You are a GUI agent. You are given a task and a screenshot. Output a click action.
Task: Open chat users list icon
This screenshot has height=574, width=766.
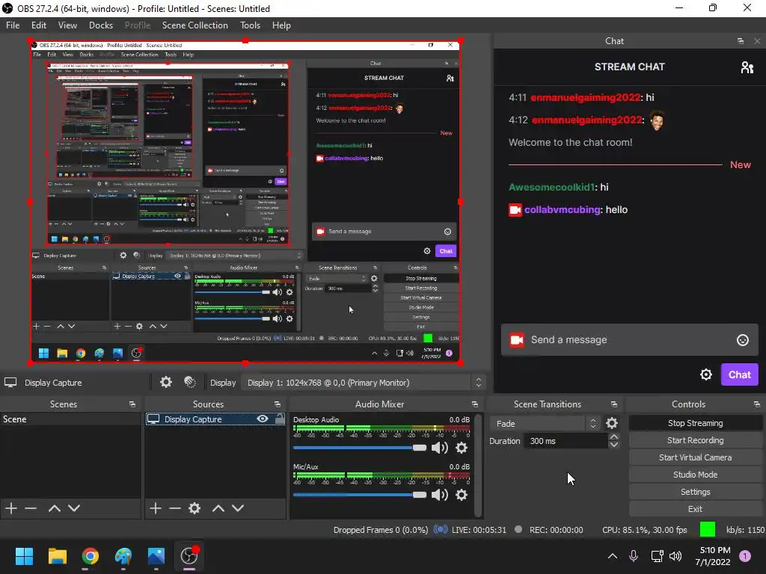click(747, 67)
